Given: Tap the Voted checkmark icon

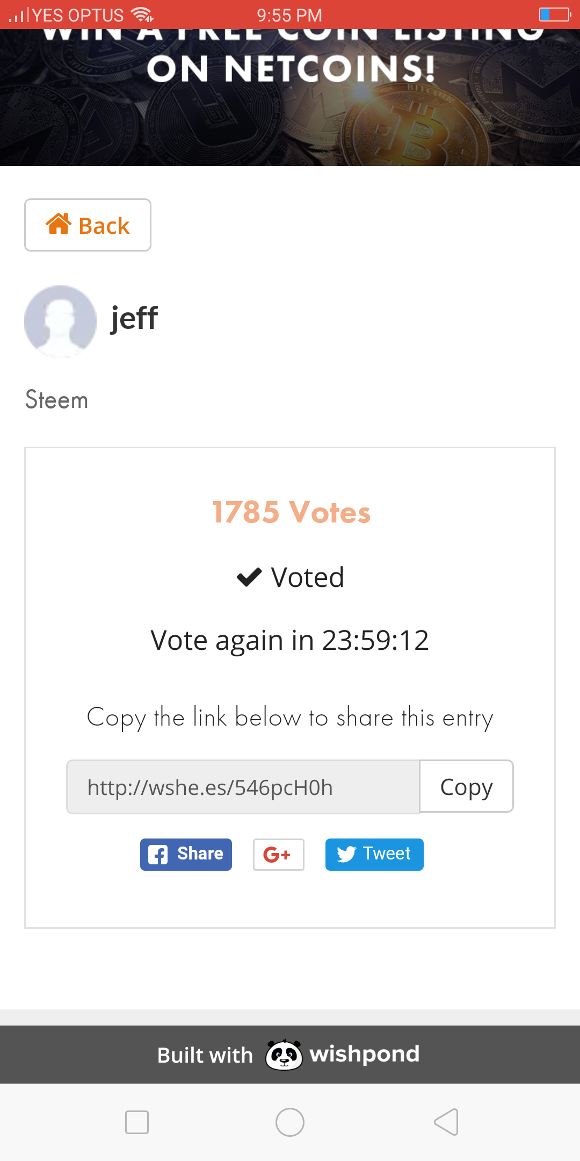Looking at the screenshot, I should [x=249, y=577].
